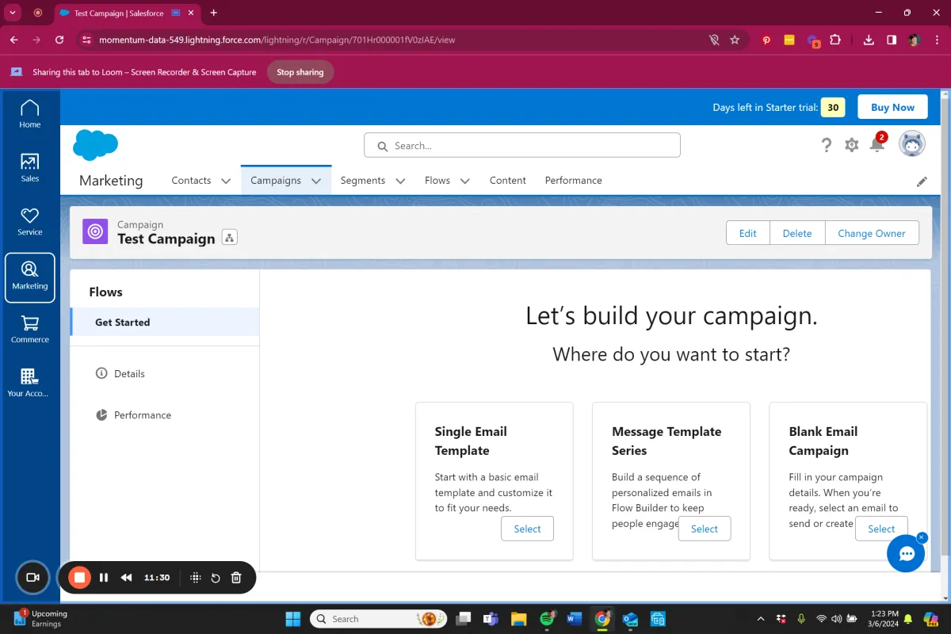Select Get Started in Flows panel

tap(165, 323)
